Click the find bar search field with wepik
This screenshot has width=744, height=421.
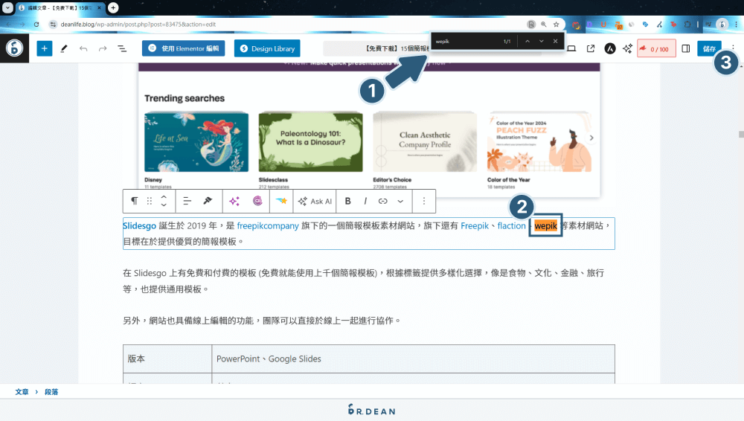click(x=467, y=42)
